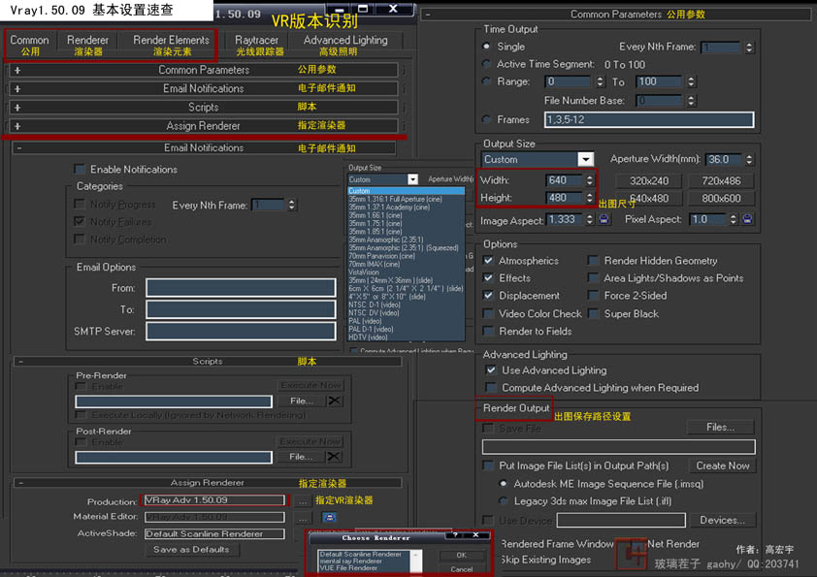This screenshot has width=817, height=577.
Task: Select PAL (video) from the output size list
Action: pyautogui.click(x=365, y=321)
